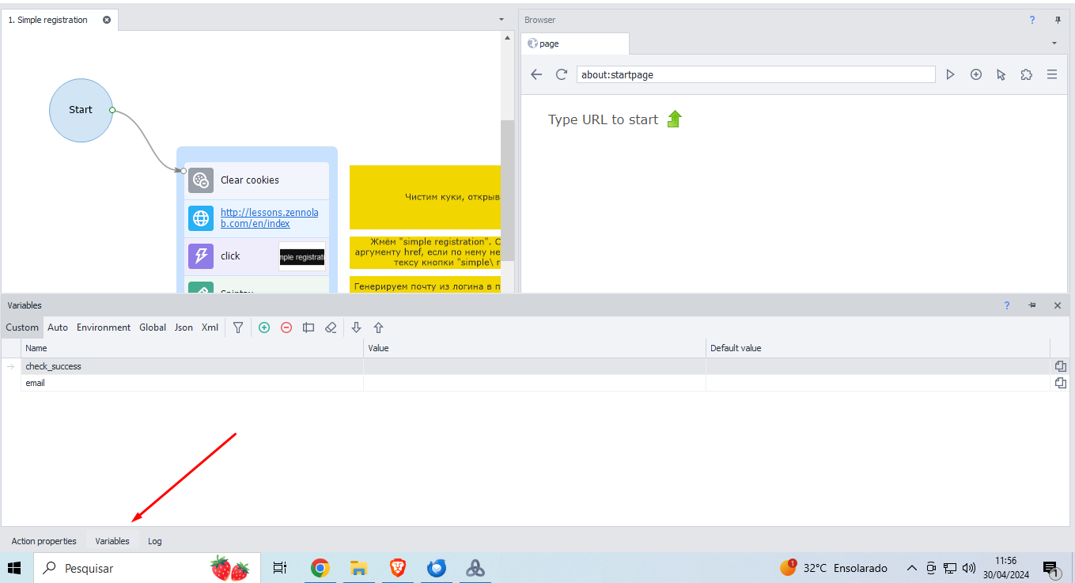1075x583 pixels.
Task: Close the Simple registration project tab
Action: pyautogui.click(x=107, y=20)
